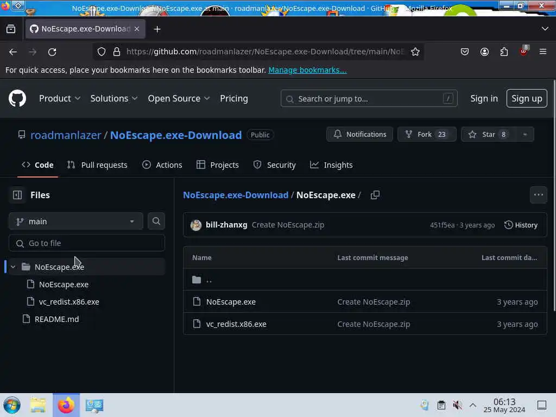This screenshot has width=556, height=417.
Task: Open Firefox account icon
Action: click(x=484, y=52)
